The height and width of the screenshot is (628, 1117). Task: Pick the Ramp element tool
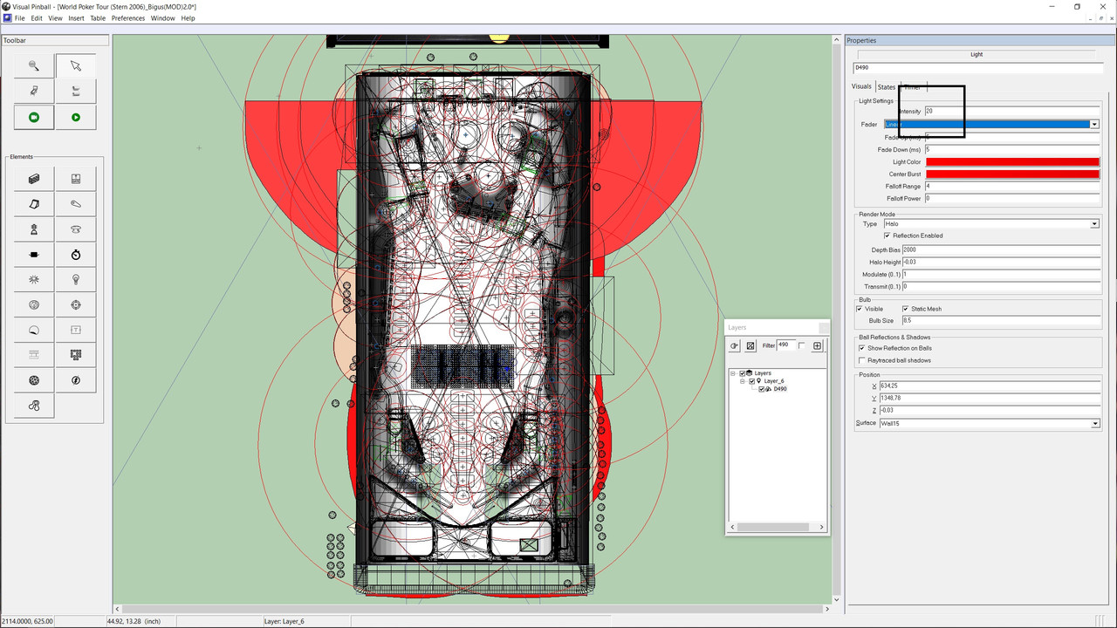(x=34, y=204)
